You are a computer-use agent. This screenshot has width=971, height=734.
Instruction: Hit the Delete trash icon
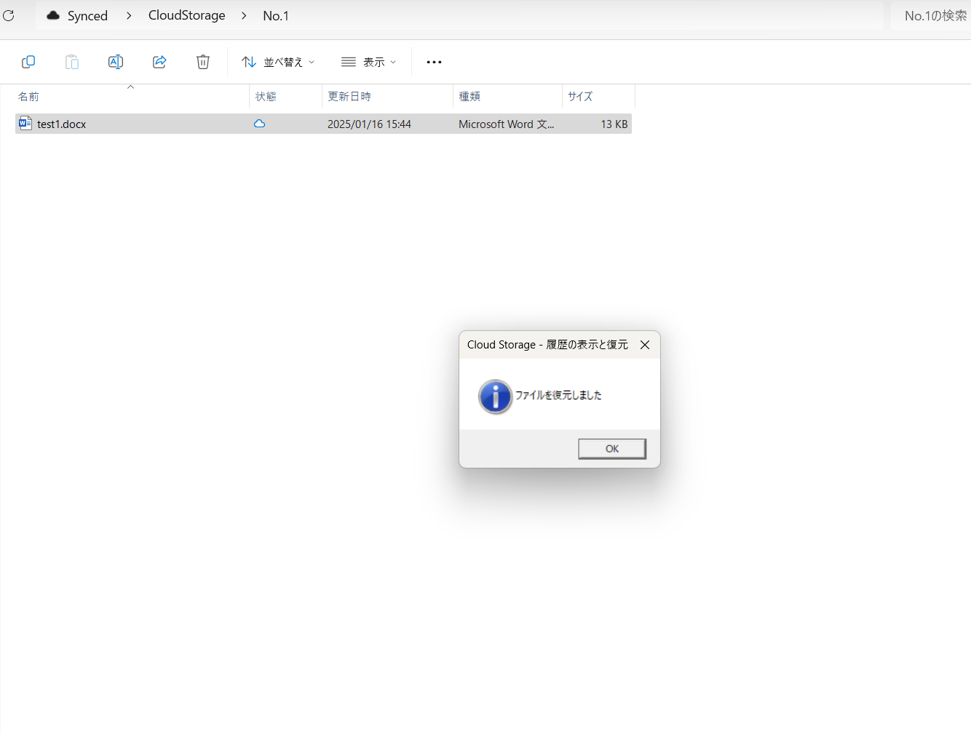[x=203, y=62]
